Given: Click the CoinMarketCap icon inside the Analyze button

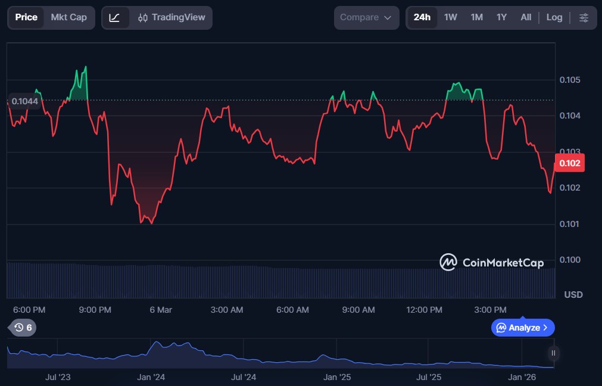Looking at the screenshot, I should [502, 328].
